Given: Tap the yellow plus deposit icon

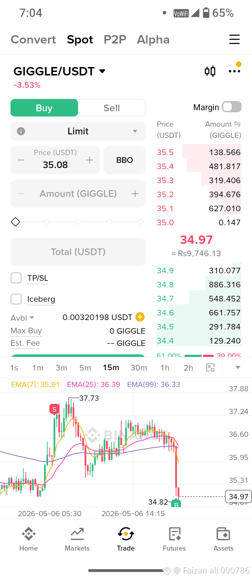Looking at the screenshot, I should (x=140, y=317).
